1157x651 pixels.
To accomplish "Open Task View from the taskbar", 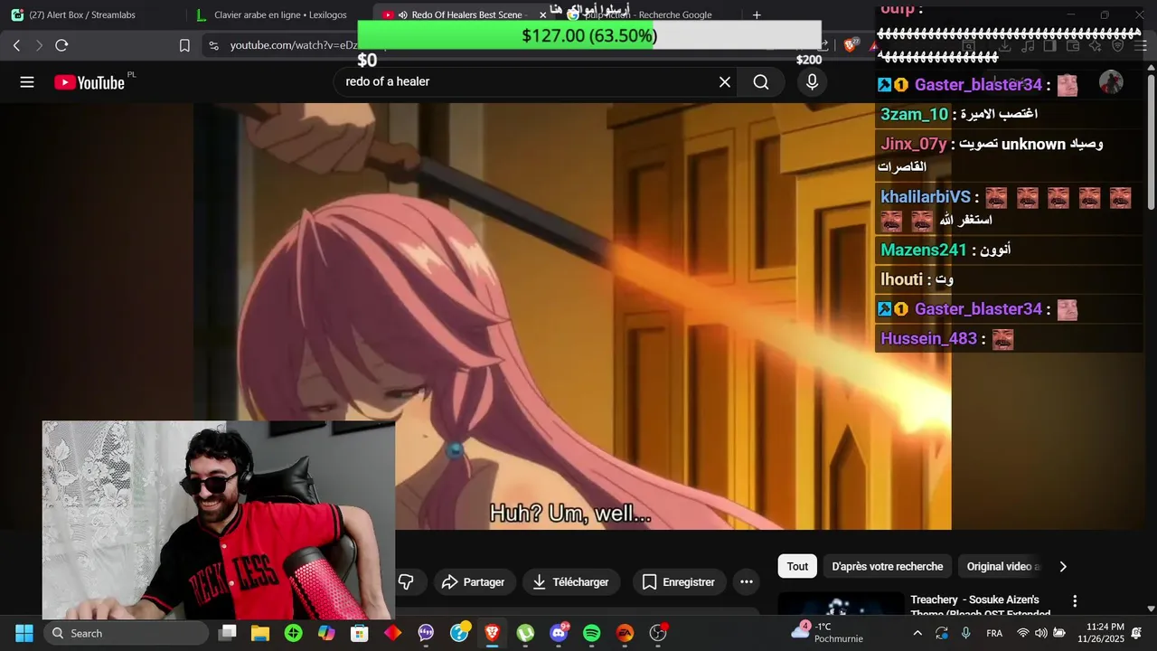I will coord(228,633).
